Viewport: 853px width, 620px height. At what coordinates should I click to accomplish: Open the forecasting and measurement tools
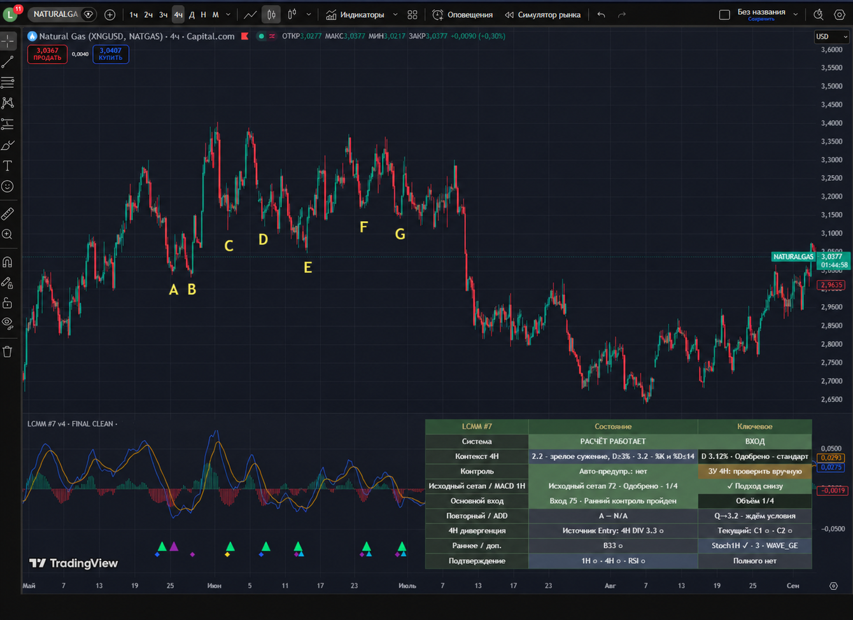coord(8,123)
